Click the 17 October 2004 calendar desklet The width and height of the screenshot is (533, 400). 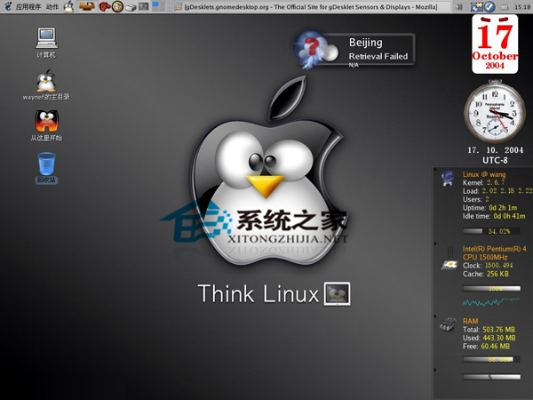(x=495, y=44)
